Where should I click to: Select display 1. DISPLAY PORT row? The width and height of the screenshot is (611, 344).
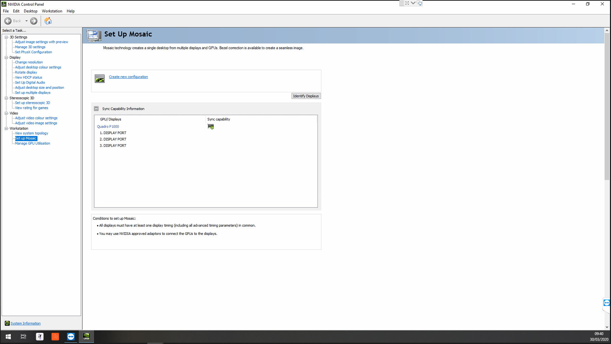tap(113, 133)
